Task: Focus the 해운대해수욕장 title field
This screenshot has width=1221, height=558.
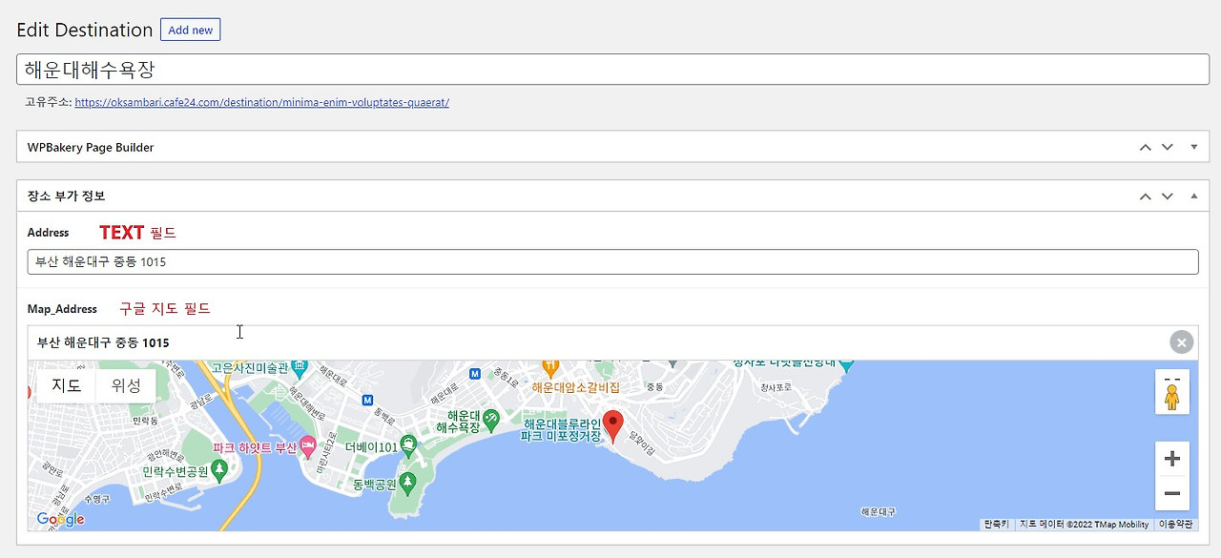Action: point(612,70)
